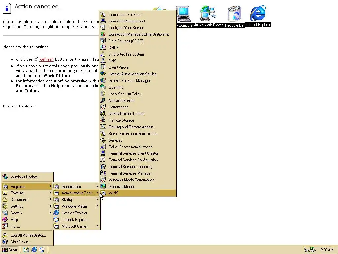Click the DHCP console icon
338x254 pixels.
103,47
